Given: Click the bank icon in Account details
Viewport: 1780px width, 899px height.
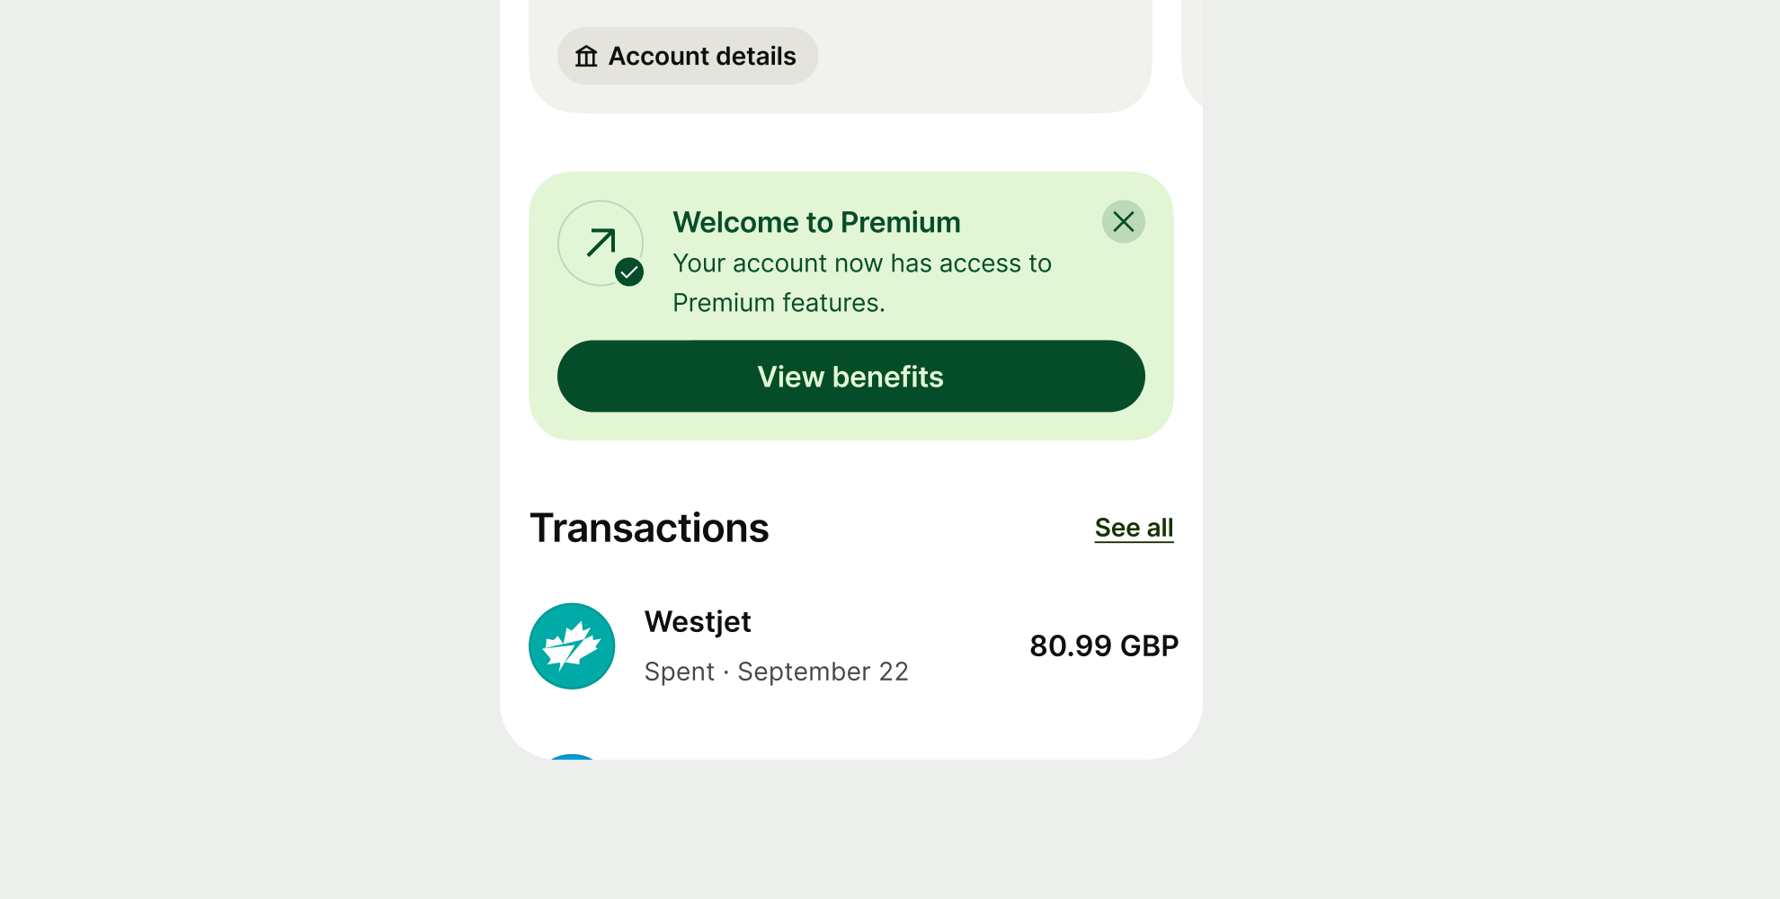Looking at the screenshot, I should [x=586, y=57].
